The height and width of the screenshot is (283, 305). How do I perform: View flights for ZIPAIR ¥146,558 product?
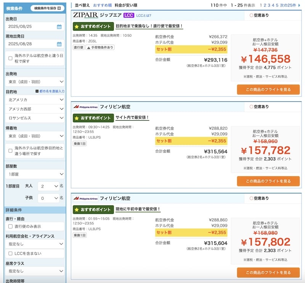pyautogui.click(x=268, y=89)
